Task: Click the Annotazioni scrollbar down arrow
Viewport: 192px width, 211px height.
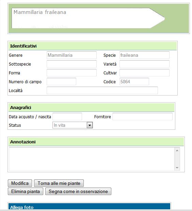Action: tap(177, 168)
